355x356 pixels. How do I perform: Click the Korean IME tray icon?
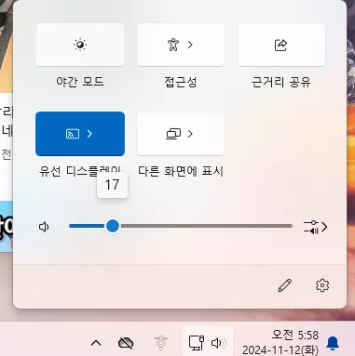pyautogui.click(x=161, y=343)
